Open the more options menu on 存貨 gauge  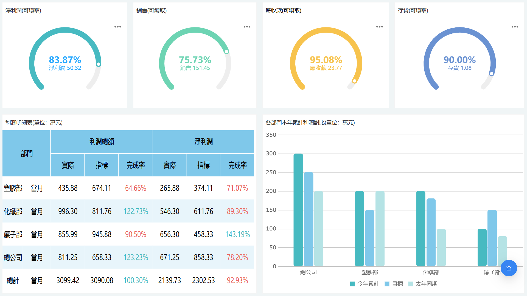515,27
